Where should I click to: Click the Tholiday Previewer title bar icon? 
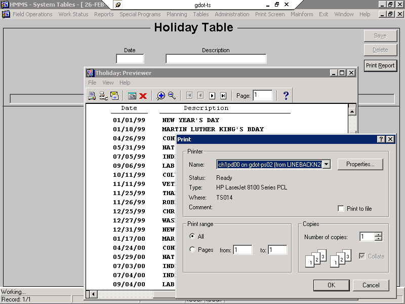pyautogui.click(x=90, y=73)
